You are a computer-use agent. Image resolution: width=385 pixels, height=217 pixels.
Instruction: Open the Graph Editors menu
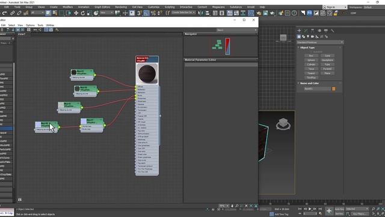pyautogui.click(x=102, y=7)
